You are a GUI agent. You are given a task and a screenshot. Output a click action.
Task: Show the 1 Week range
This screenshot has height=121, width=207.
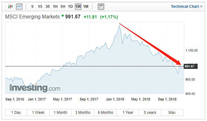click(x=38, y=113)
